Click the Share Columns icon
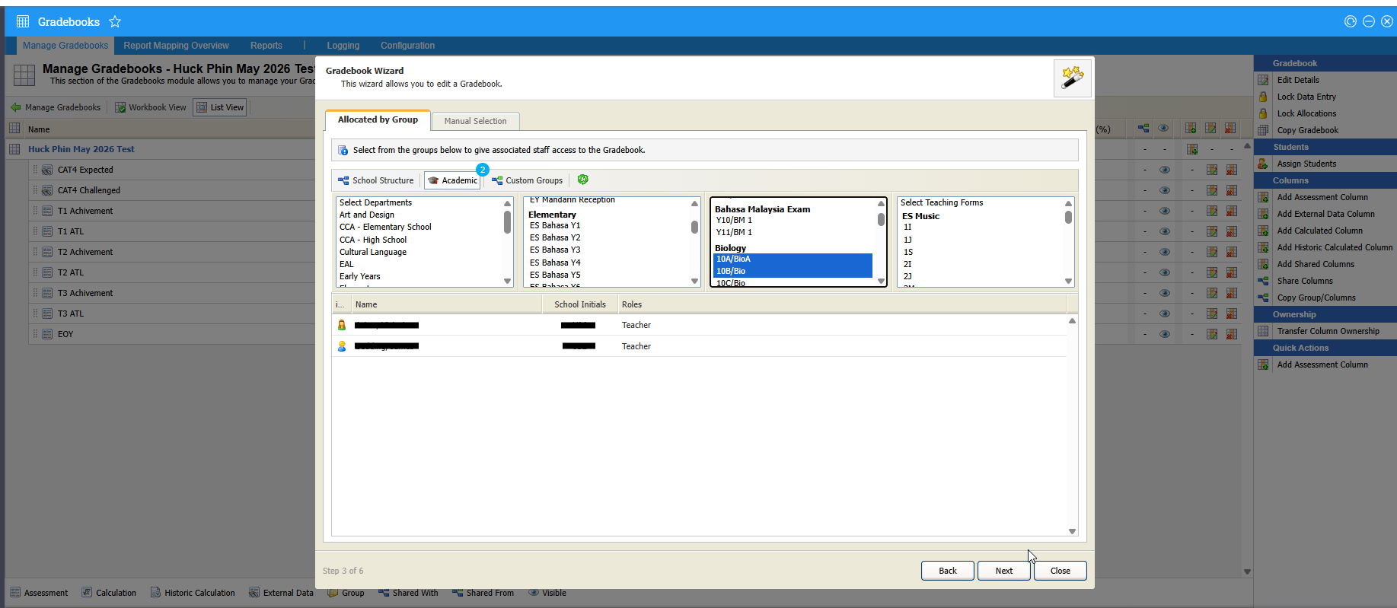This screenshot has height=608, width=1397. pyautogui.click(x=1263, y=281)
